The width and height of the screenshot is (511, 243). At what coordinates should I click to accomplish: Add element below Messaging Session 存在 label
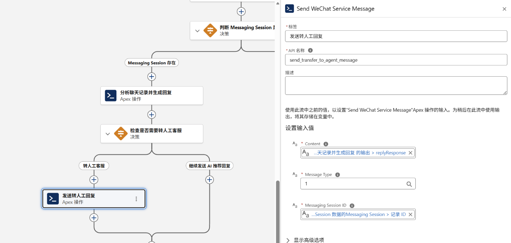pyautogui.click(x=151, y=77)
